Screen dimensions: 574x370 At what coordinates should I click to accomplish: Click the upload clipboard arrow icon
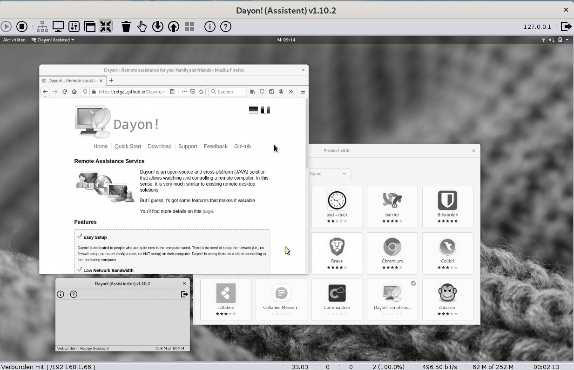[174, 27]
